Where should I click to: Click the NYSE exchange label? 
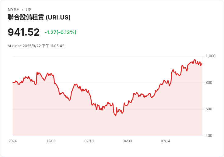tap(13, 10)
